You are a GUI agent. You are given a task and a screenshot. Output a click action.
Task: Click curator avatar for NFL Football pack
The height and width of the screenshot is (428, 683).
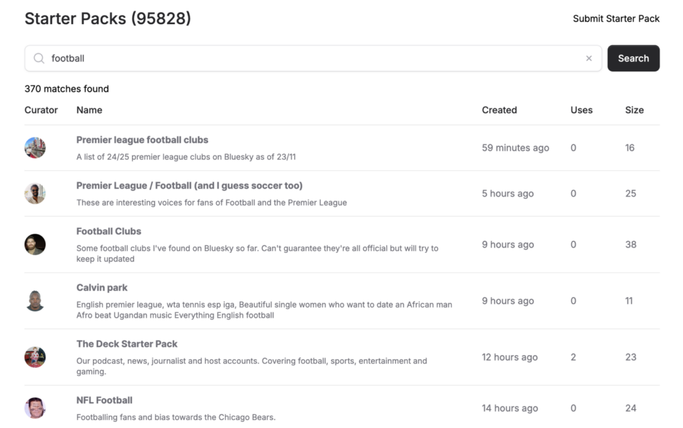point(35,408)
